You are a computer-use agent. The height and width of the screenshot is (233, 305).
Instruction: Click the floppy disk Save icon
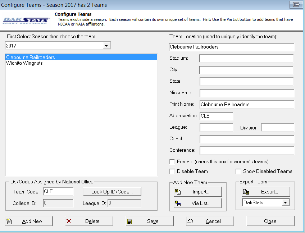(x=129, y=221)
